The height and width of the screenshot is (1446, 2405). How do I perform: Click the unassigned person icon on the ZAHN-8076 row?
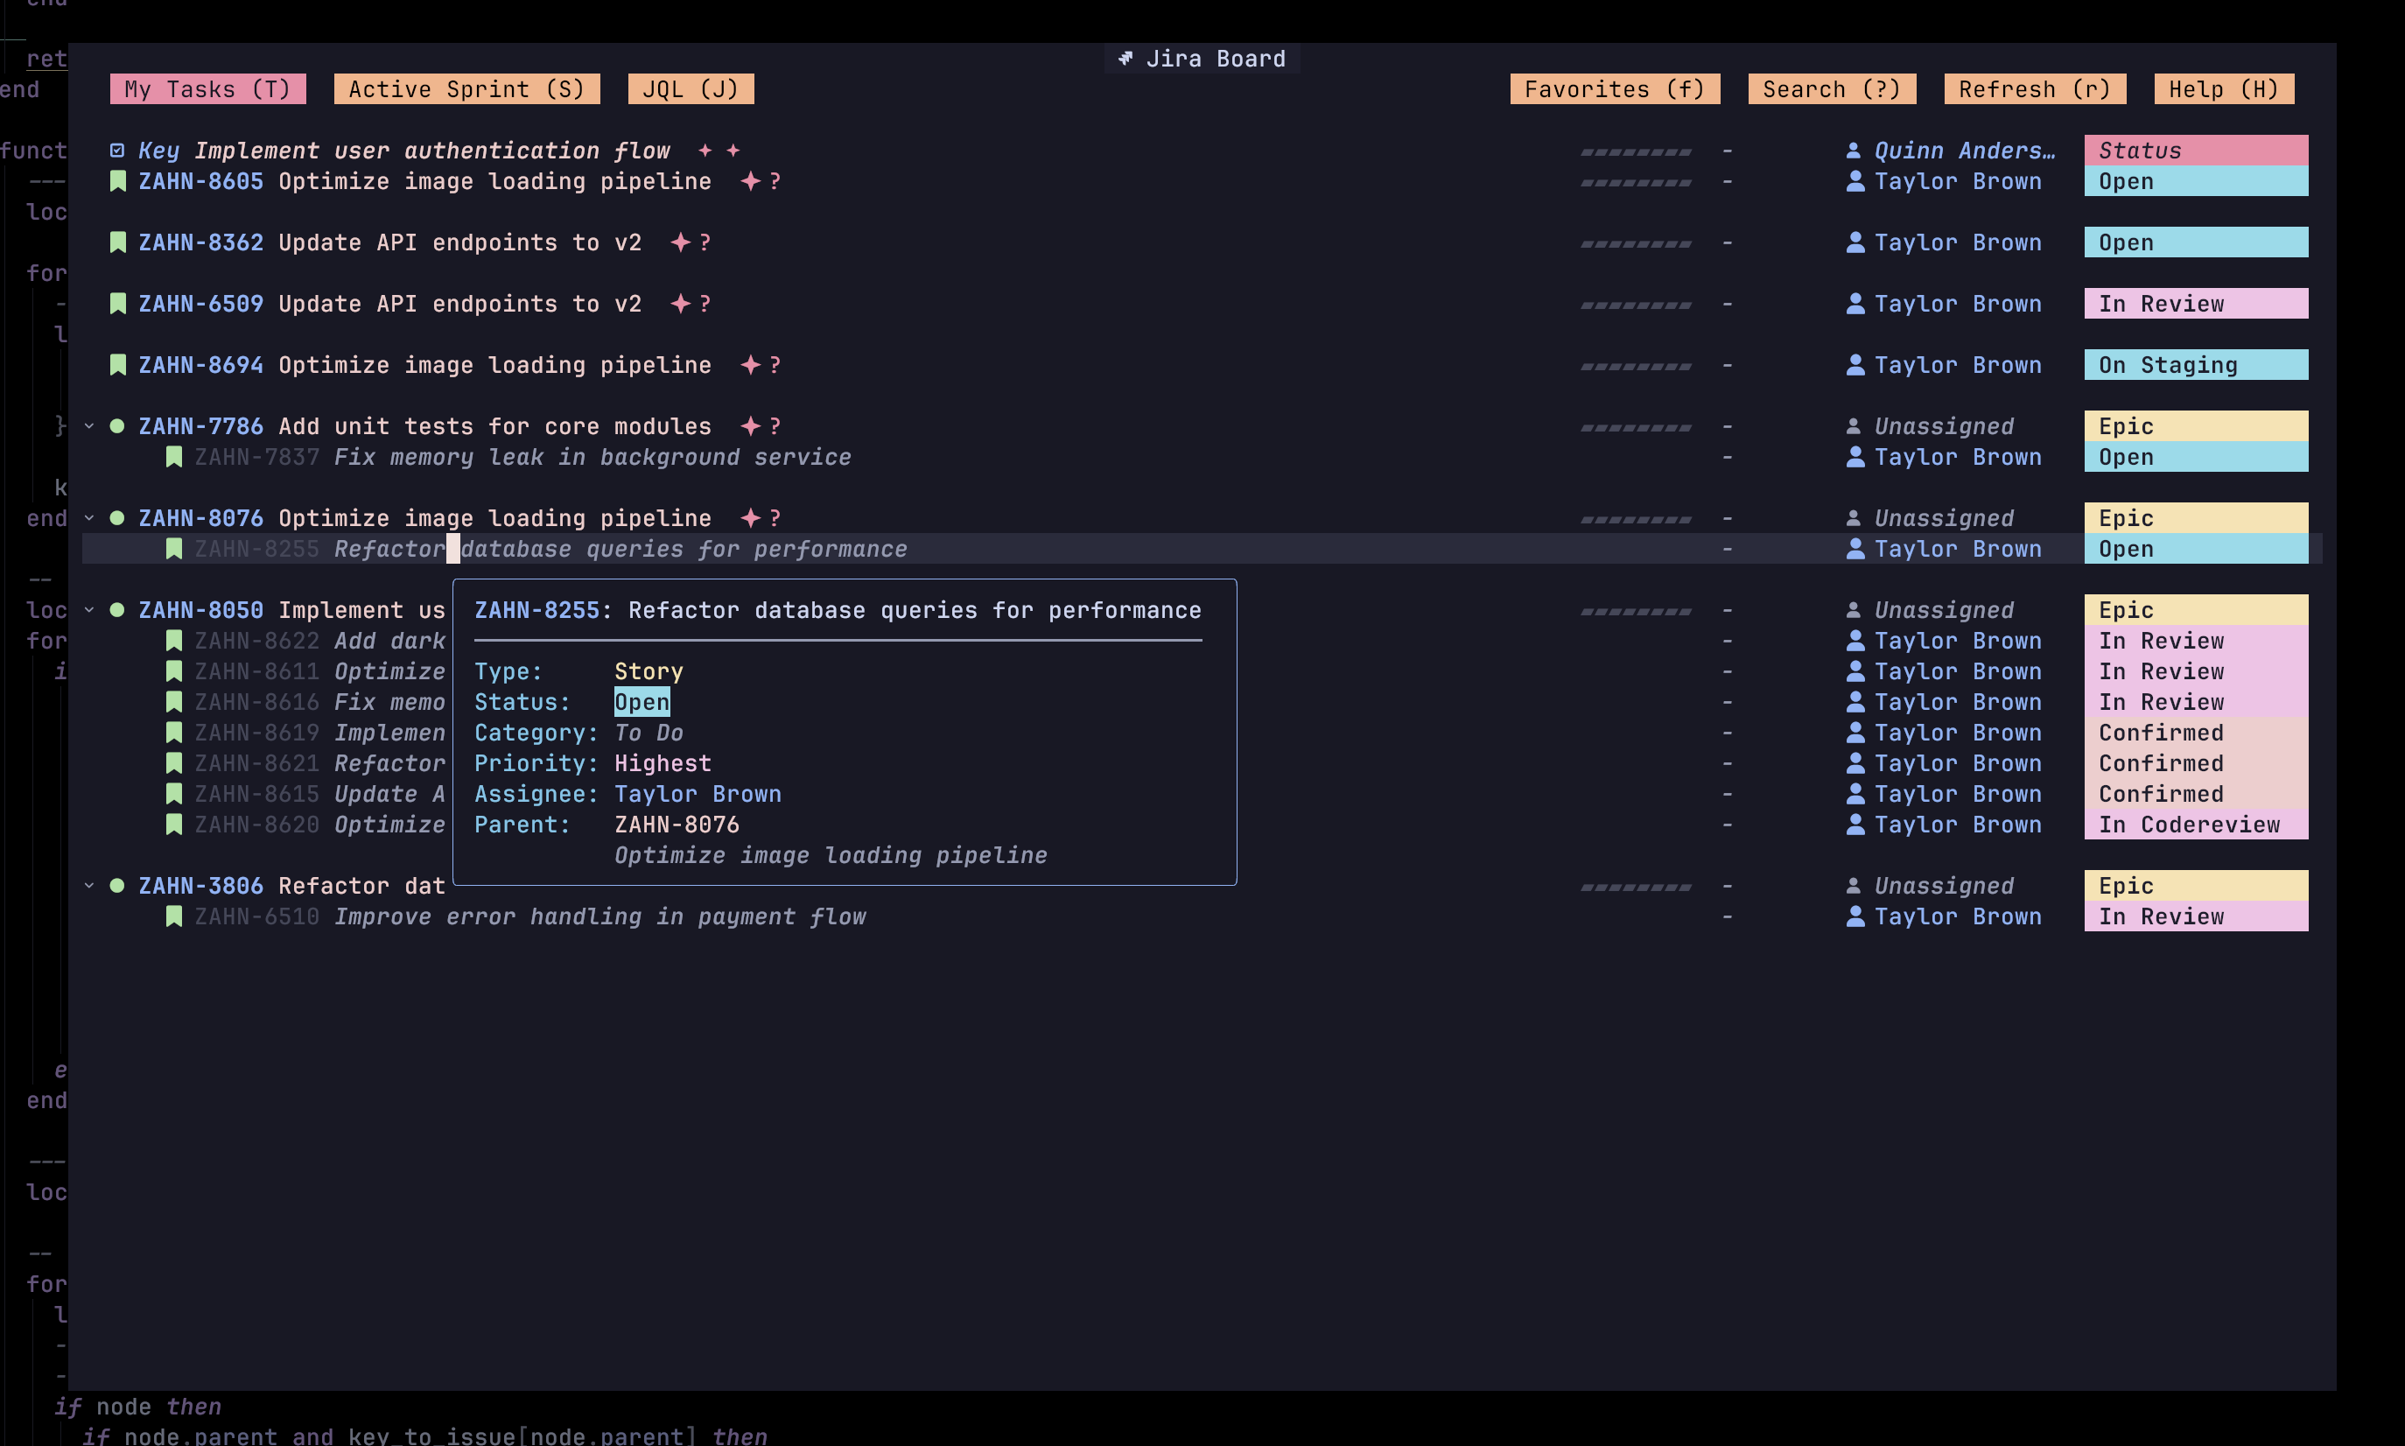(1853, 518)
